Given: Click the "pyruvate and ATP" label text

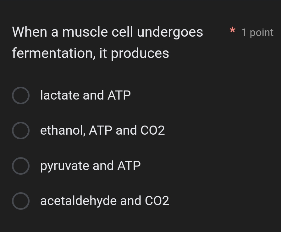Looking at the screenshot, I should pos(90,166).
